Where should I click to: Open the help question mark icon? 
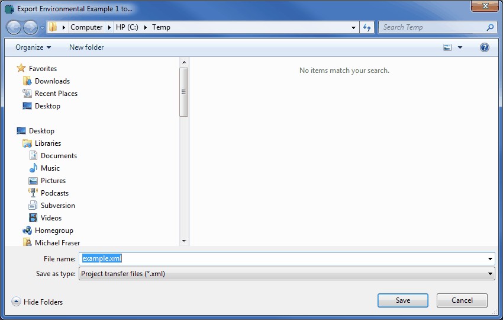[x=485, y=47]
